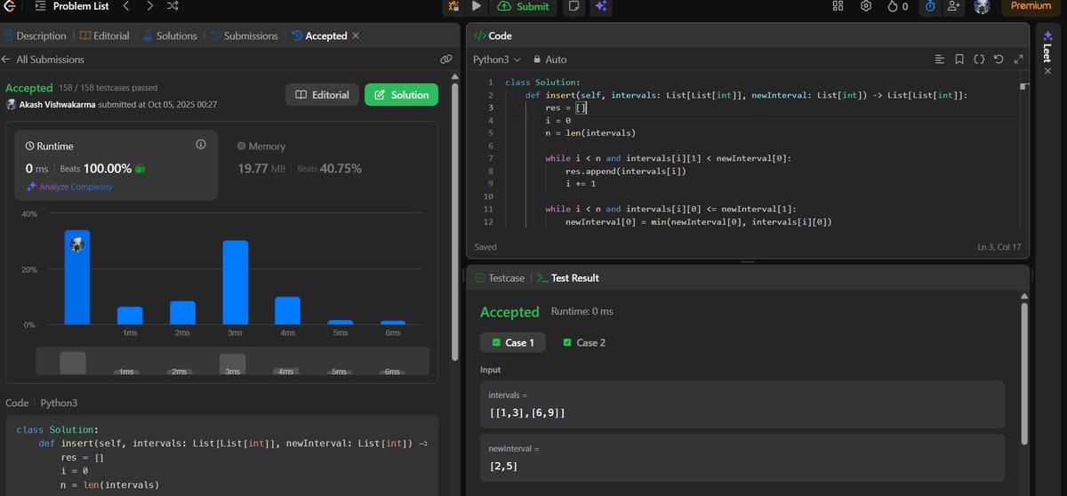Click the green Solution button
Image resolution: width=1067 pixels, height=496 pixels.
(401, 95)
